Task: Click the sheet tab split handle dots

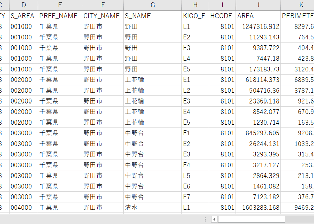Action: (x=205, y=219)
